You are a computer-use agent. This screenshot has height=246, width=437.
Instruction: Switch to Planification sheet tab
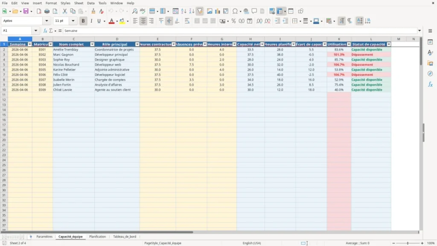98,237
